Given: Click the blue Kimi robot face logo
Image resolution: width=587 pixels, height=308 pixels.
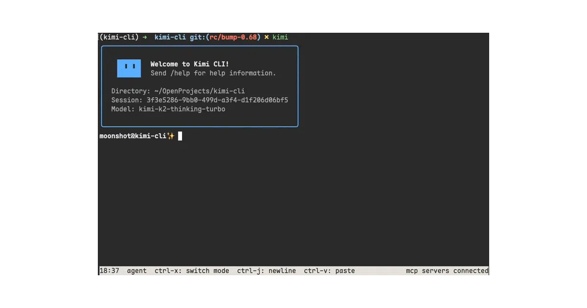Looking at the screenshot, I should pyautogui.click(x=129, y=68).
